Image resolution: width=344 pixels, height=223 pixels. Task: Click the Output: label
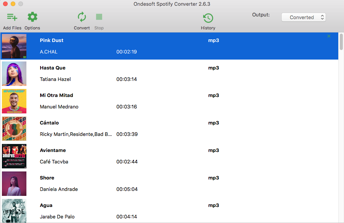(261, 15)
